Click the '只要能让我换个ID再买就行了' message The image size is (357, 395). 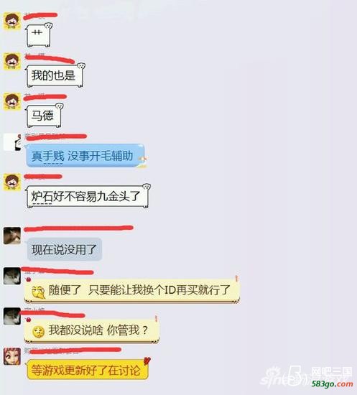point(159,290)
